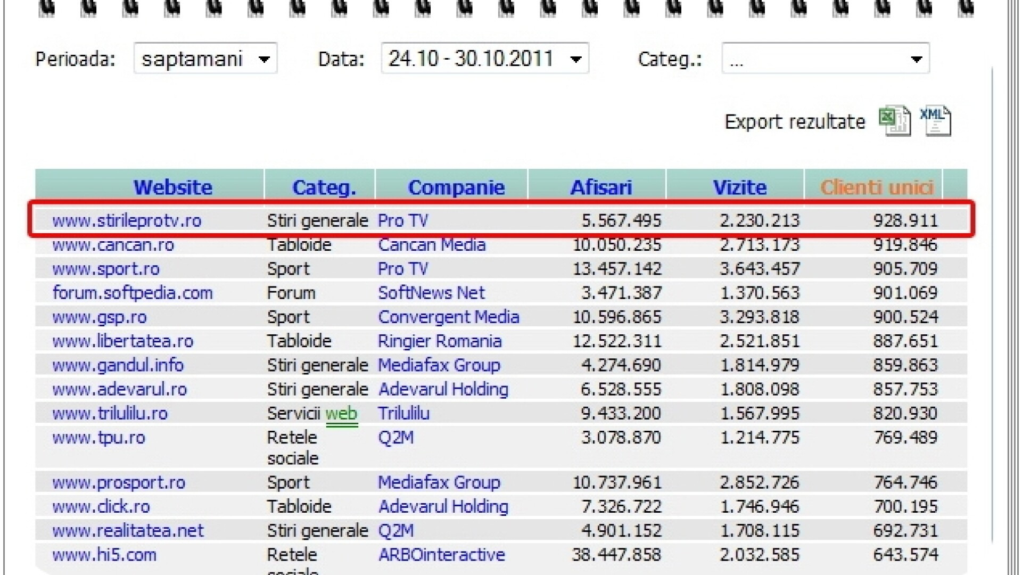Viewport: 1022px width, 575px height.
Task: Open the www.gandul.info link
Action: tap(118, 365)
